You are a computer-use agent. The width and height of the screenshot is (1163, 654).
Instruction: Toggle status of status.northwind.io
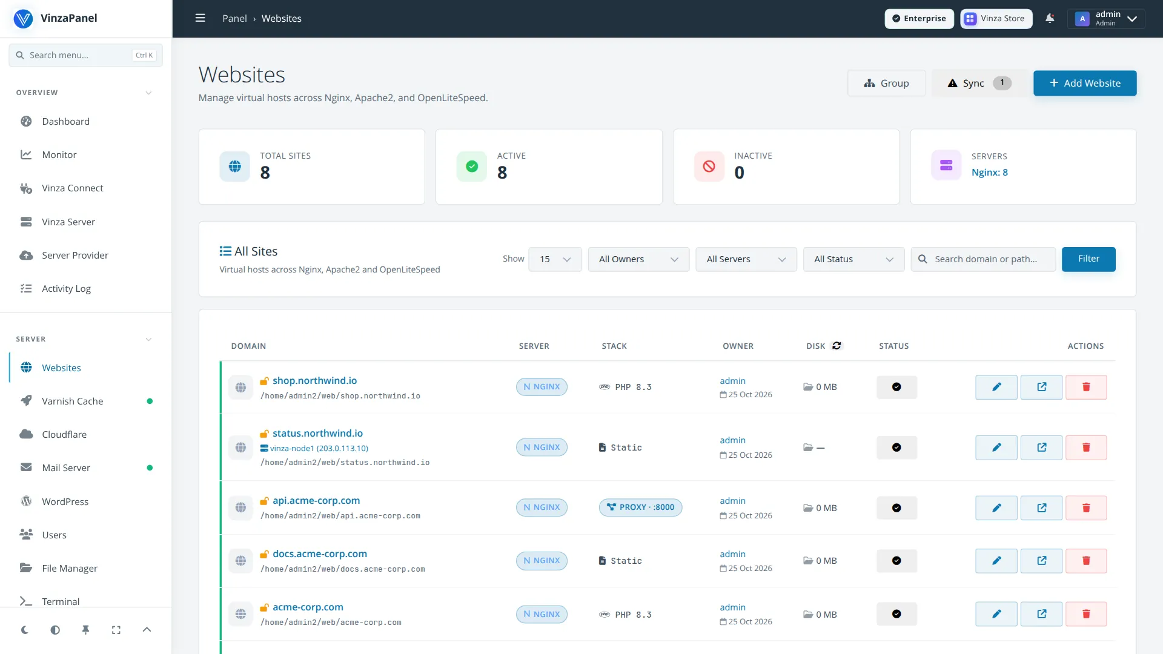[x=896, y=448]
